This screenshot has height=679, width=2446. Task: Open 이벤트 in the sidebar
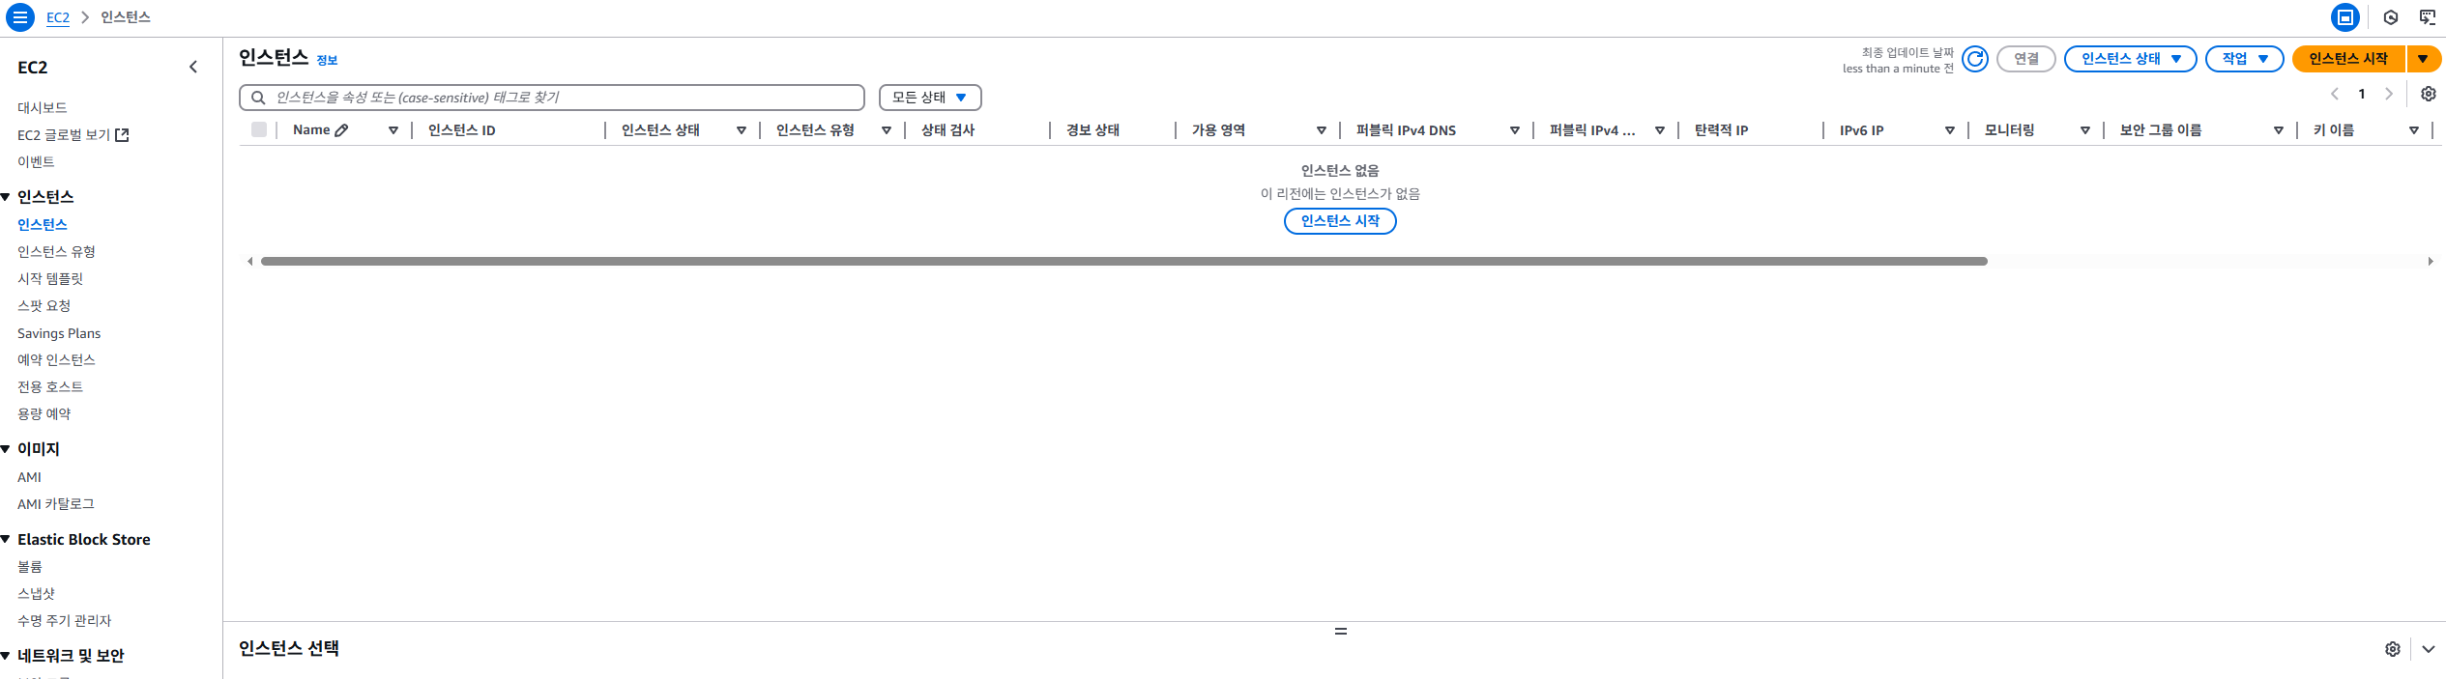(36, 162)
